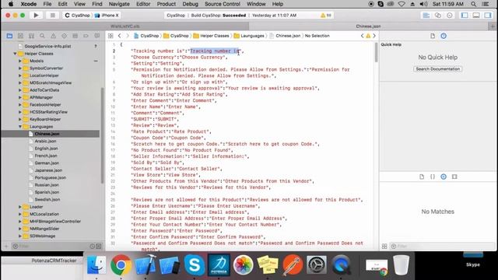Screen dimensions: 498x280
Task: Open Skype from the Dock
Action: (195, 264)
